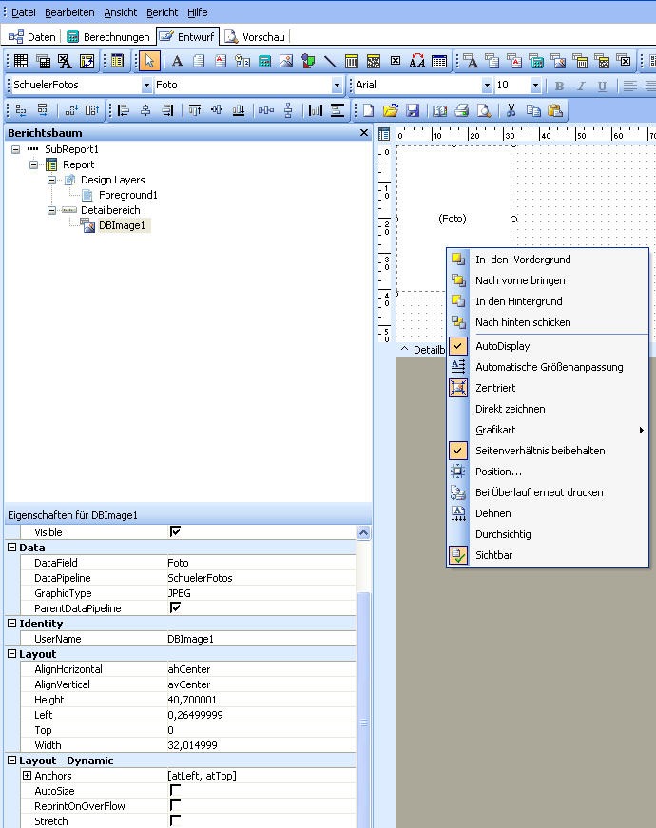This screenshot has height=828, width=656.
Task: Open the Bericht menu
Action: [x=163, y=12]
